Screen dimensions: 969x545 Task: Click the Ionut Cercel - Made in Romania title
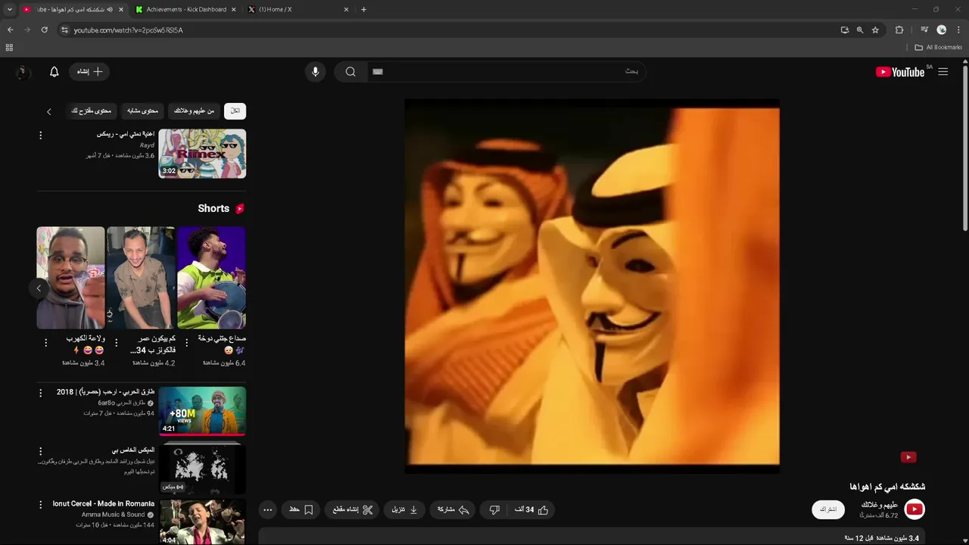click(x=104, y=503)
